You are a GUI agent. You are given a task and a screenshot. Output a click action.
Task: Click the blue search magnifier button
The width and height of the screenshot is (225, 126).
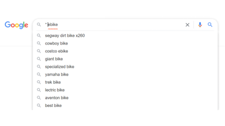tap(210, 25)
